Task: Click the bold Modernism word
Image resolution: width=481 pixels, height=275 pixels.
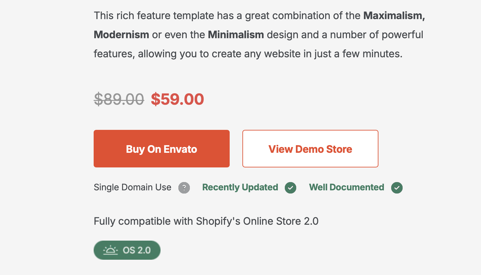Action: point(121,34)
